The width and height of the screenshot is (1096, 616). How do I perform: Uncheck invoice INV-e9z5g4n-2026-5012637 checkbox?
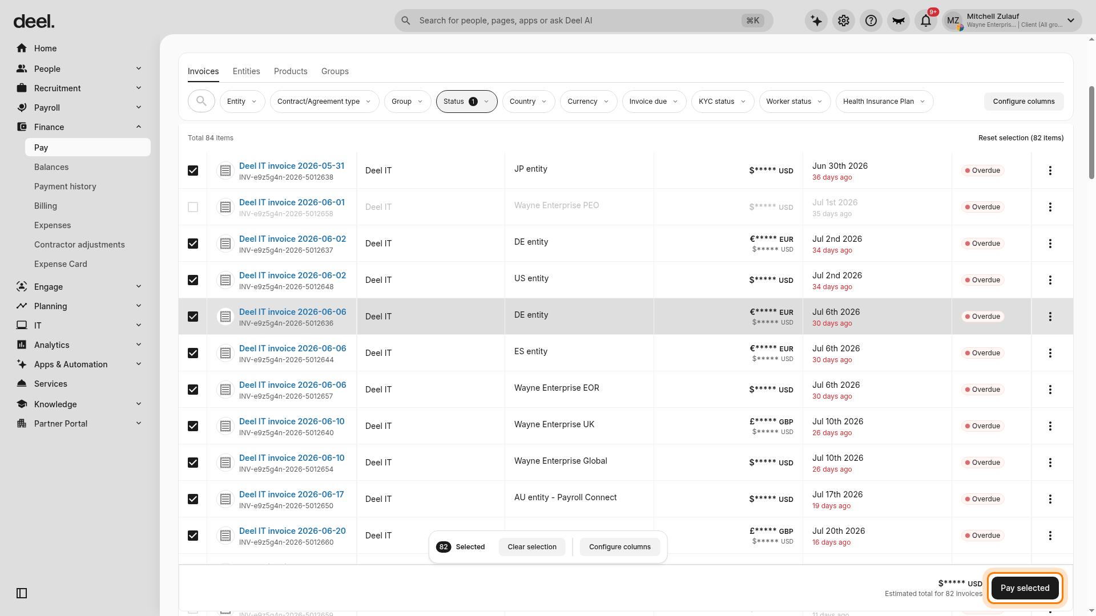tap(193, 244)
